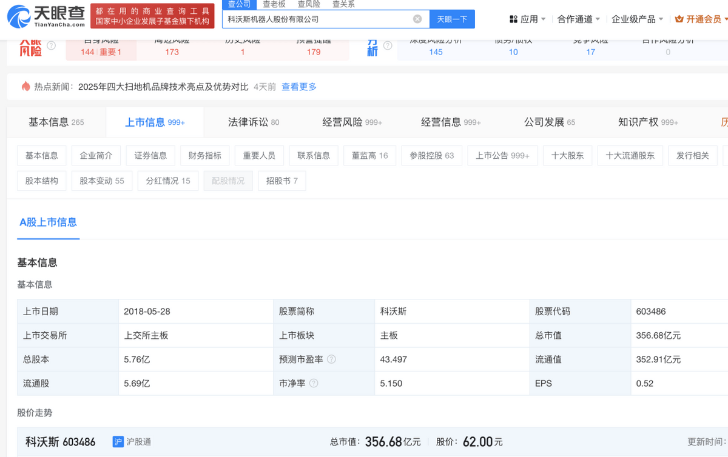
Task: Open the 法律诉讼 80 tab
Action: (x=254, y=122)
